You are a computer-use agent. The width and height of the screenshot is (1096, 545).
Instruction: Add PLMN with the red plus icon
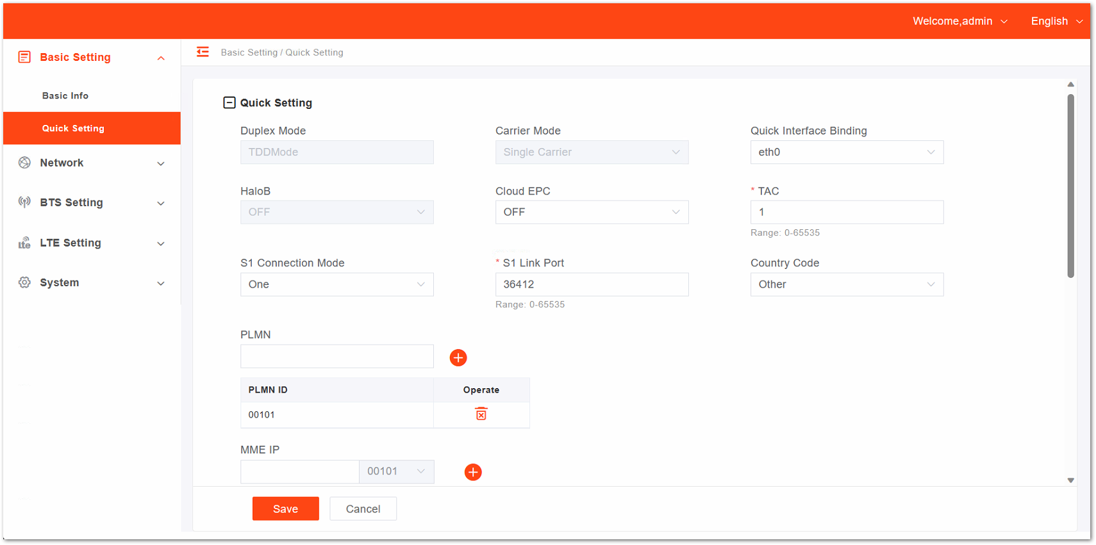pos(458,357)
